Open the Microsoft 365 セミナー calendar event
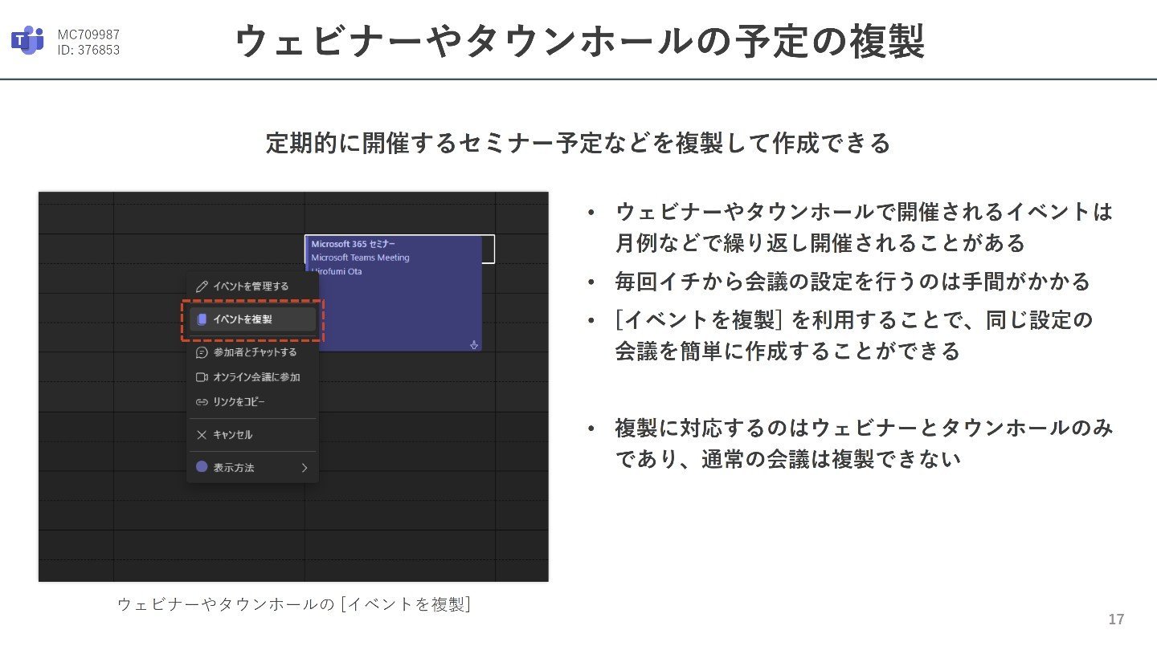 pos(394,293)
